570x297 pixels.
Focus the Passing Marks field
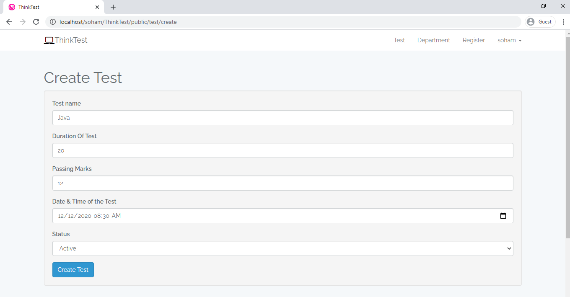click(283, 183)
